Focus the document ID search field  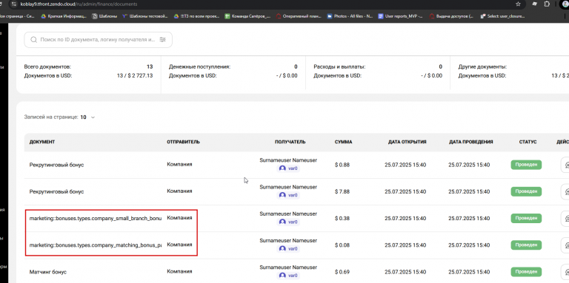coord(98,40)
